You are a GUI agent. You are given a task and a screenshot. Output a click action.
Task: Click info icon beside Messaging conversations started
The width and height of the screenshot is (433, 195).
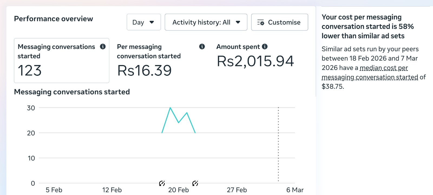point(103,47)
